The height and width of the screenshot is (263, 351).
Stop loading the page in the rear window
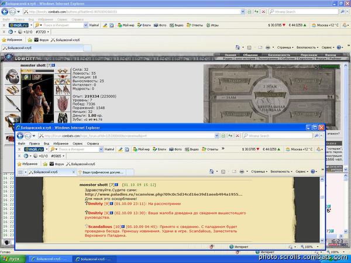tap(263, 12)
